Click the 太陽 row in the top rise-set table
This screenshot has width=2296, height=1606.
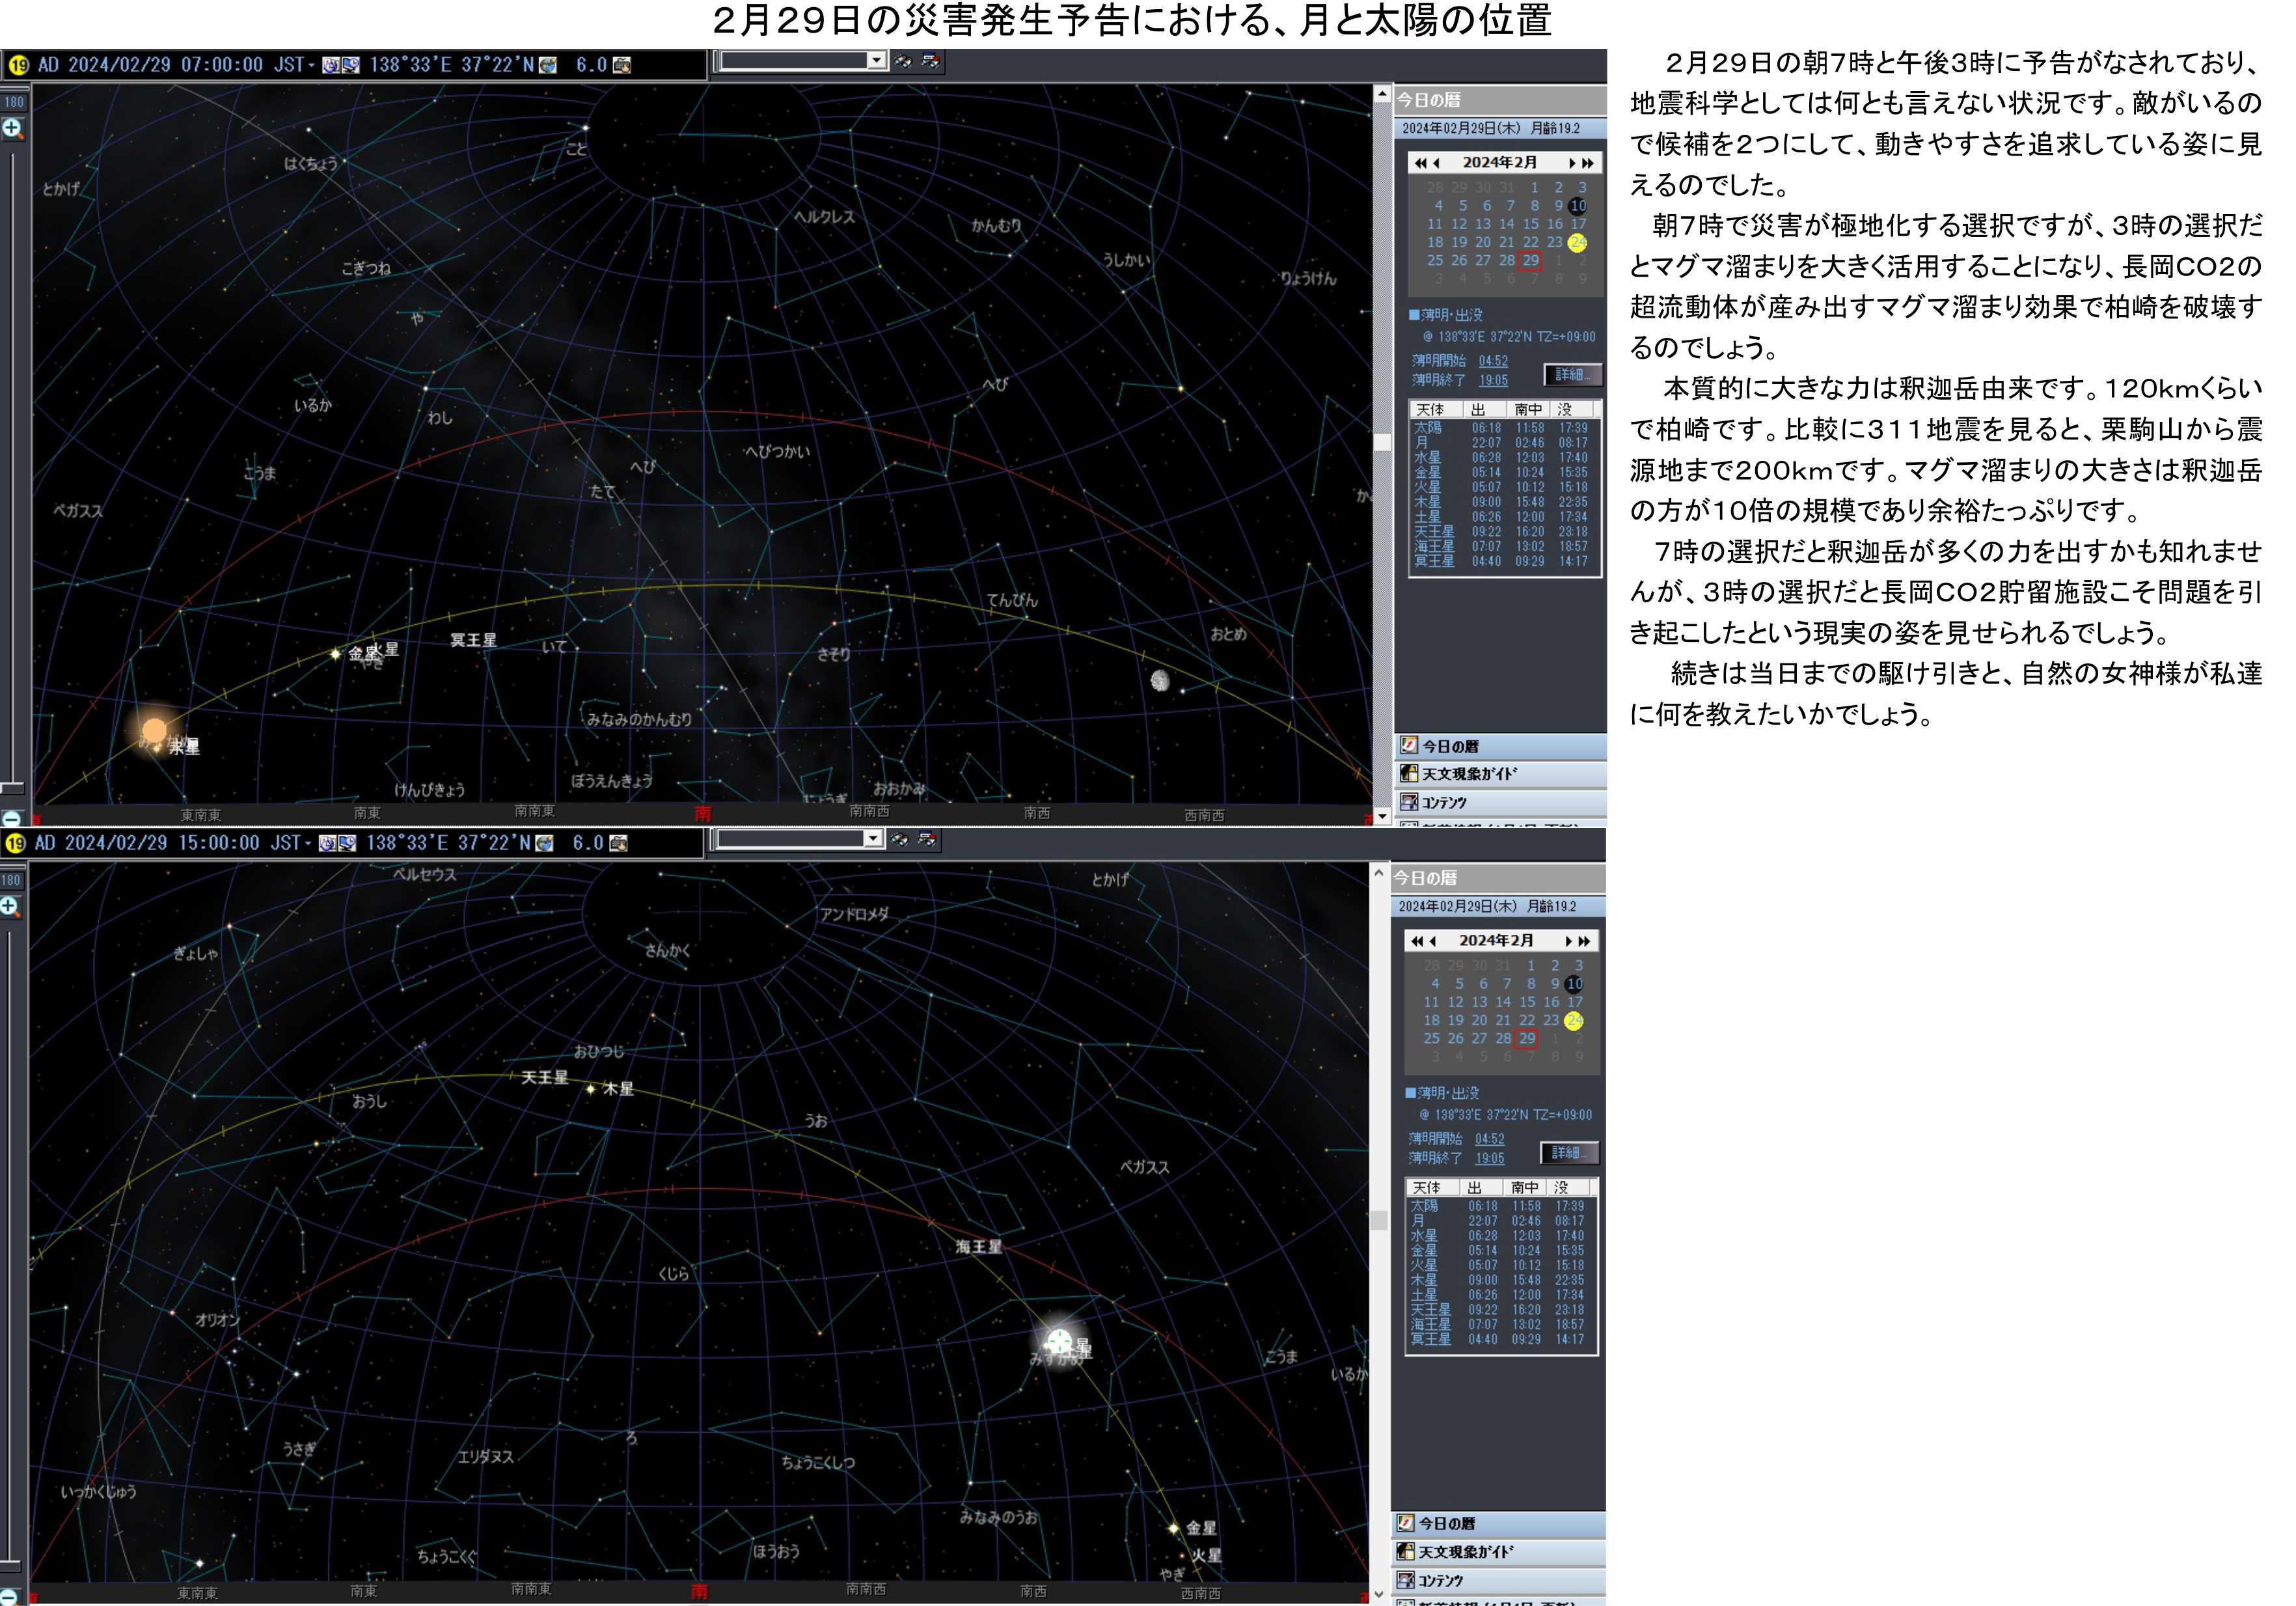[1504, 428]
